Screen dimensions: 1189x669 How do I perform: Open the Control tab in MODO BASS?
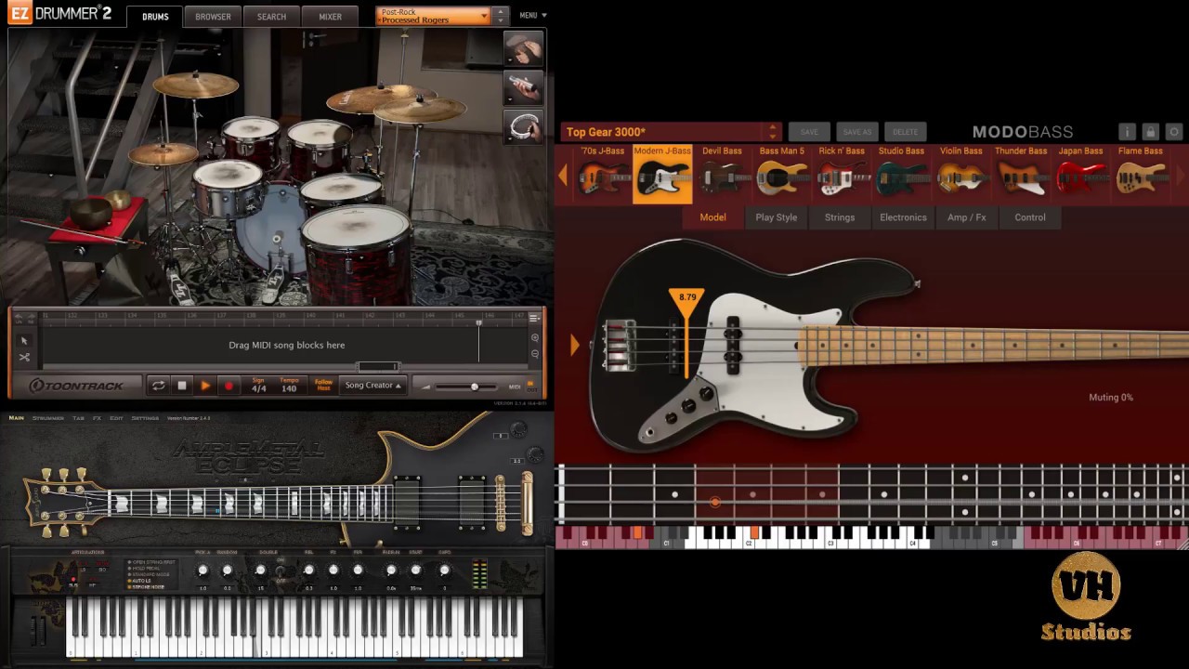click(x=1030, y=217)
